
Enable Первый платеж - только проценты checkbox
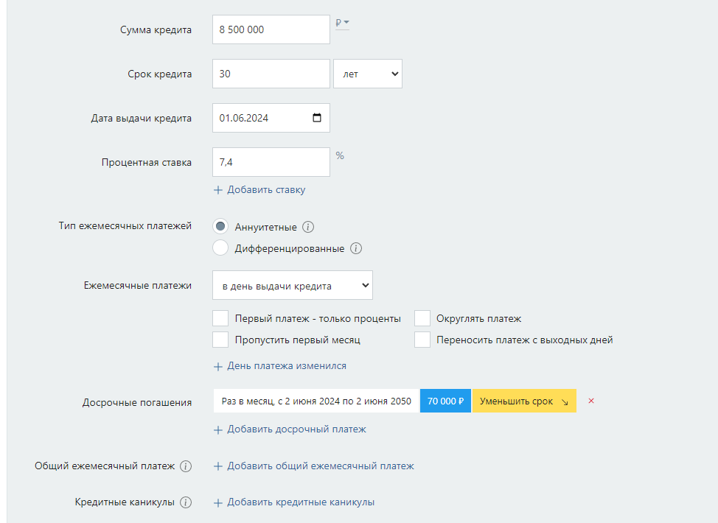[220, 318]
